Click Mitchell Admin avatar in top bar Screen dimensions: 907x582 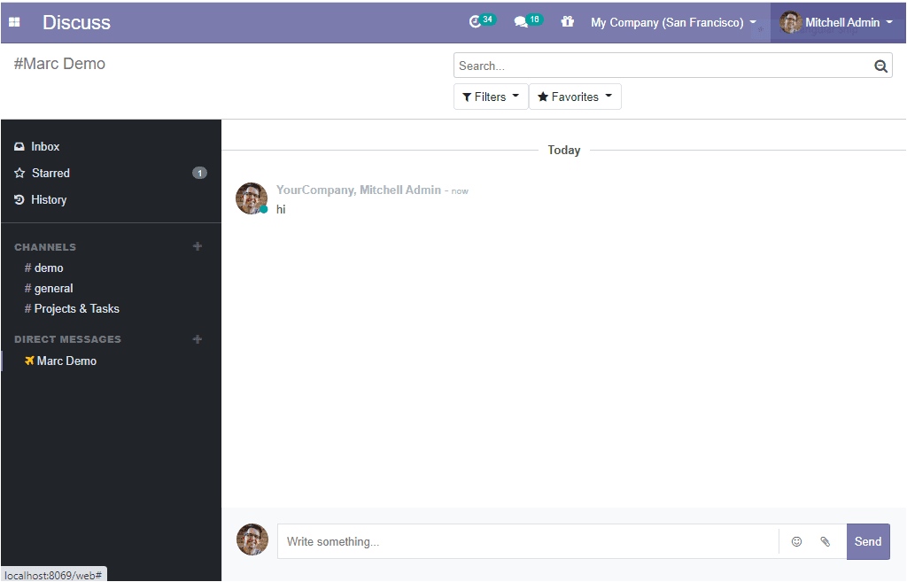(791, 22)
